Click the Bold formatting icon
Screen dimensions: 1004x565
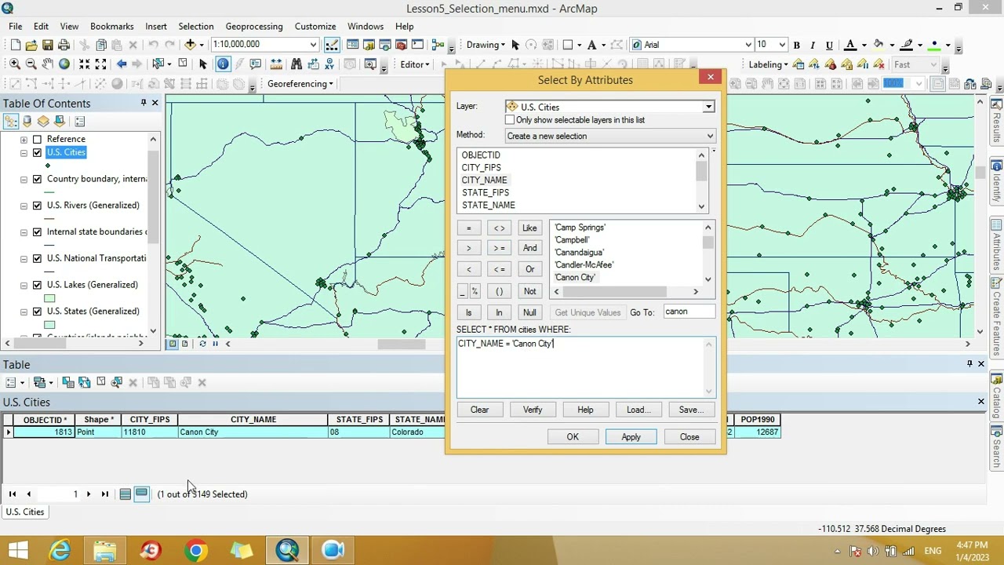point(796,45)
